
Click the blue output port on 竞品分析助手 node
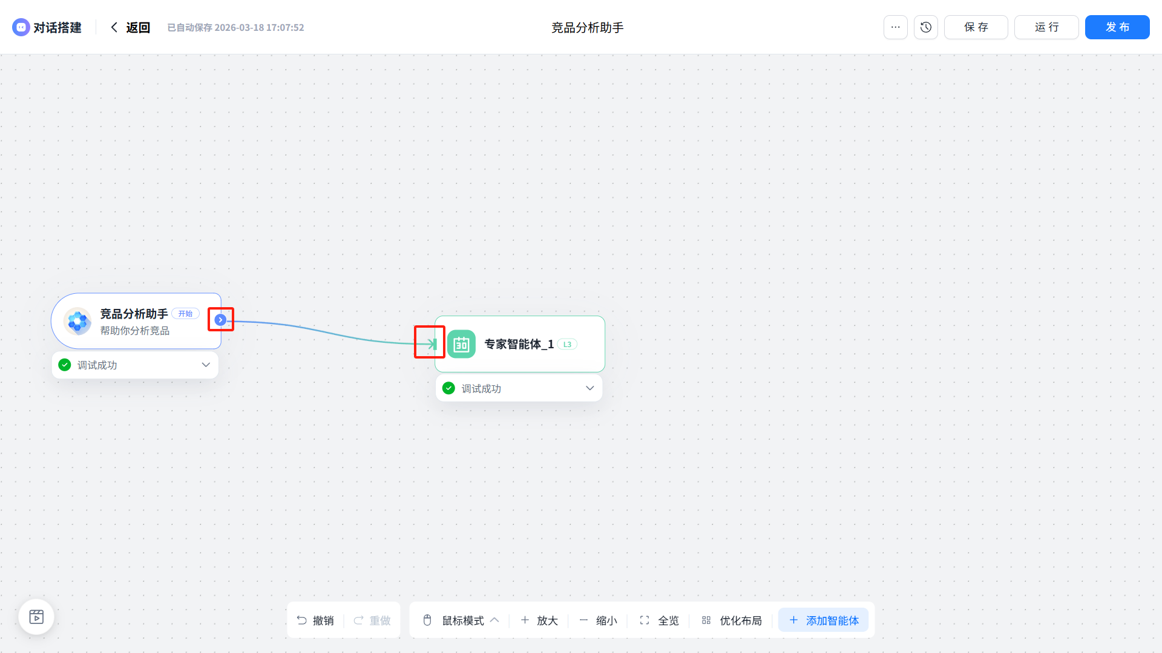pos(220,320)
